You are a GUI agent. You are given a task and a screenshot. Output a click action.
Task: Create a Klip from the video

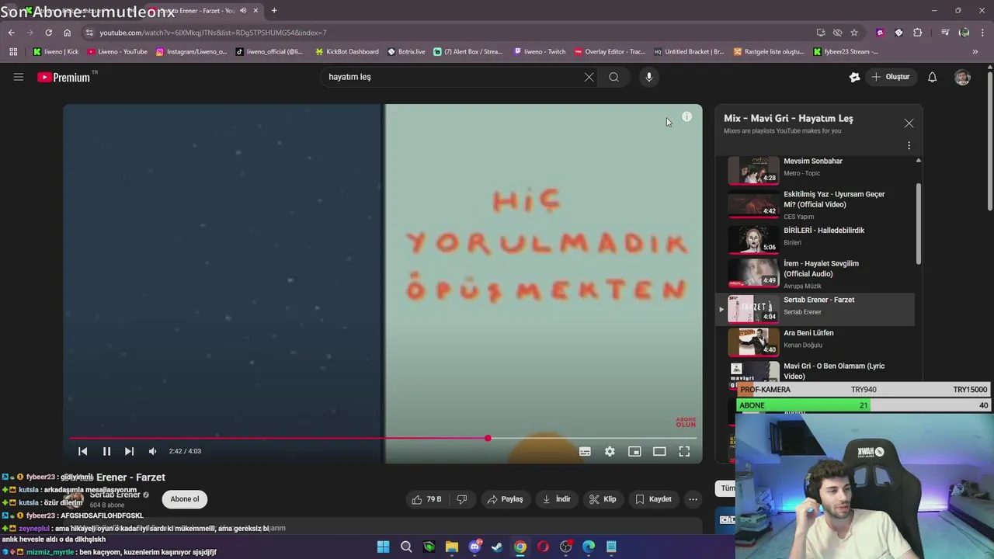click(603, 499)
